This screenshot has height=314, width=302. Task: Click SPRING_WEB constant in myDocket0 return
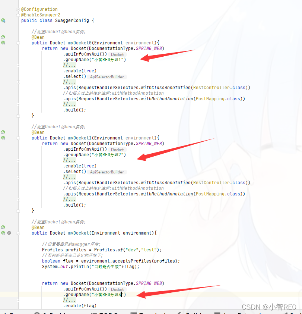coord(149,48)
